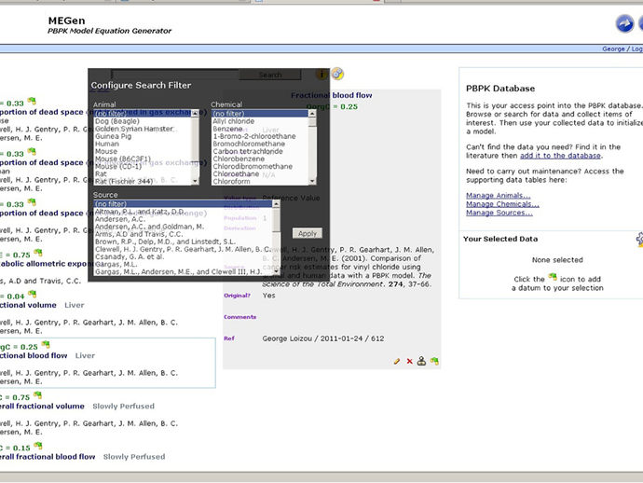This screenshot has width=643, height=483.
Task: Open the Manage Sources link
Action: pos(499,213)
